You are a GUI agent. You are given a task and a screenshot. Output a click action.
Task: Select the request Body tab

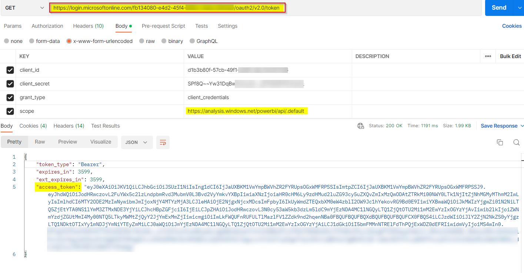tap(124, 26)
